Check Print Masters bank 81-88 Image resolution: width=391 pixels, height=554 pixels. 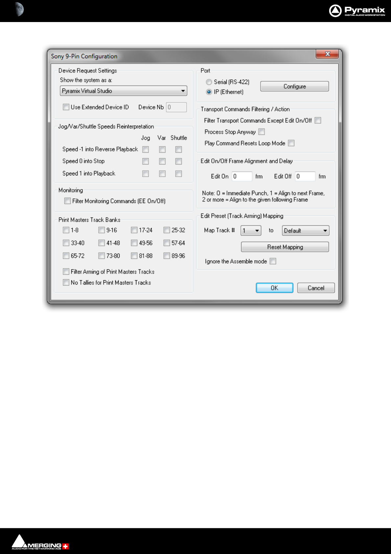(134, 256)
